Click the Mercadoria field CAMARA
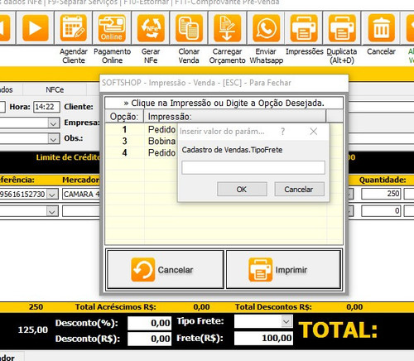The image size is (414, 361). (81, 195)
